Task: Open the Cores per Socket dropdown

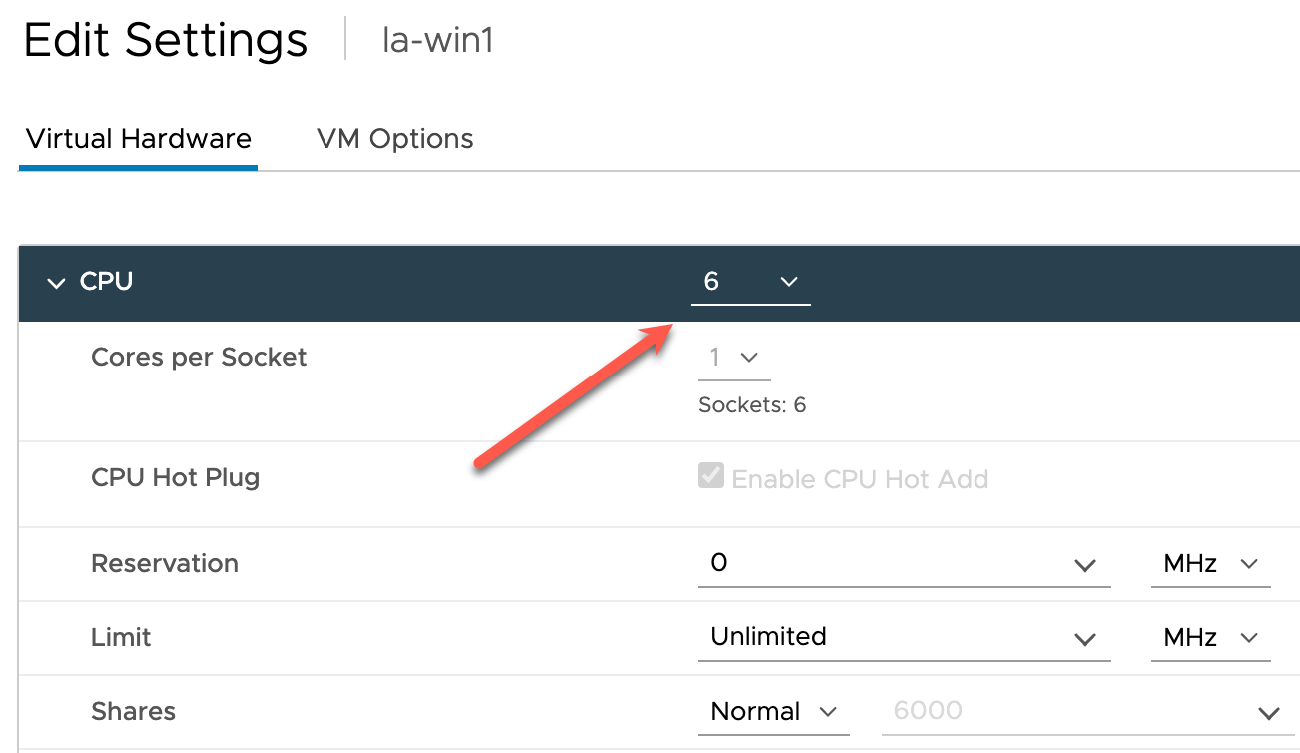Action: tap(734, 358)
